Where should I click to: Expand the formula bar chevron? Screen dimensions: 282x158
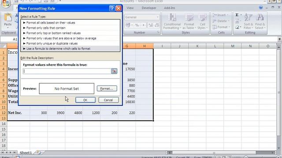[279, 39]
